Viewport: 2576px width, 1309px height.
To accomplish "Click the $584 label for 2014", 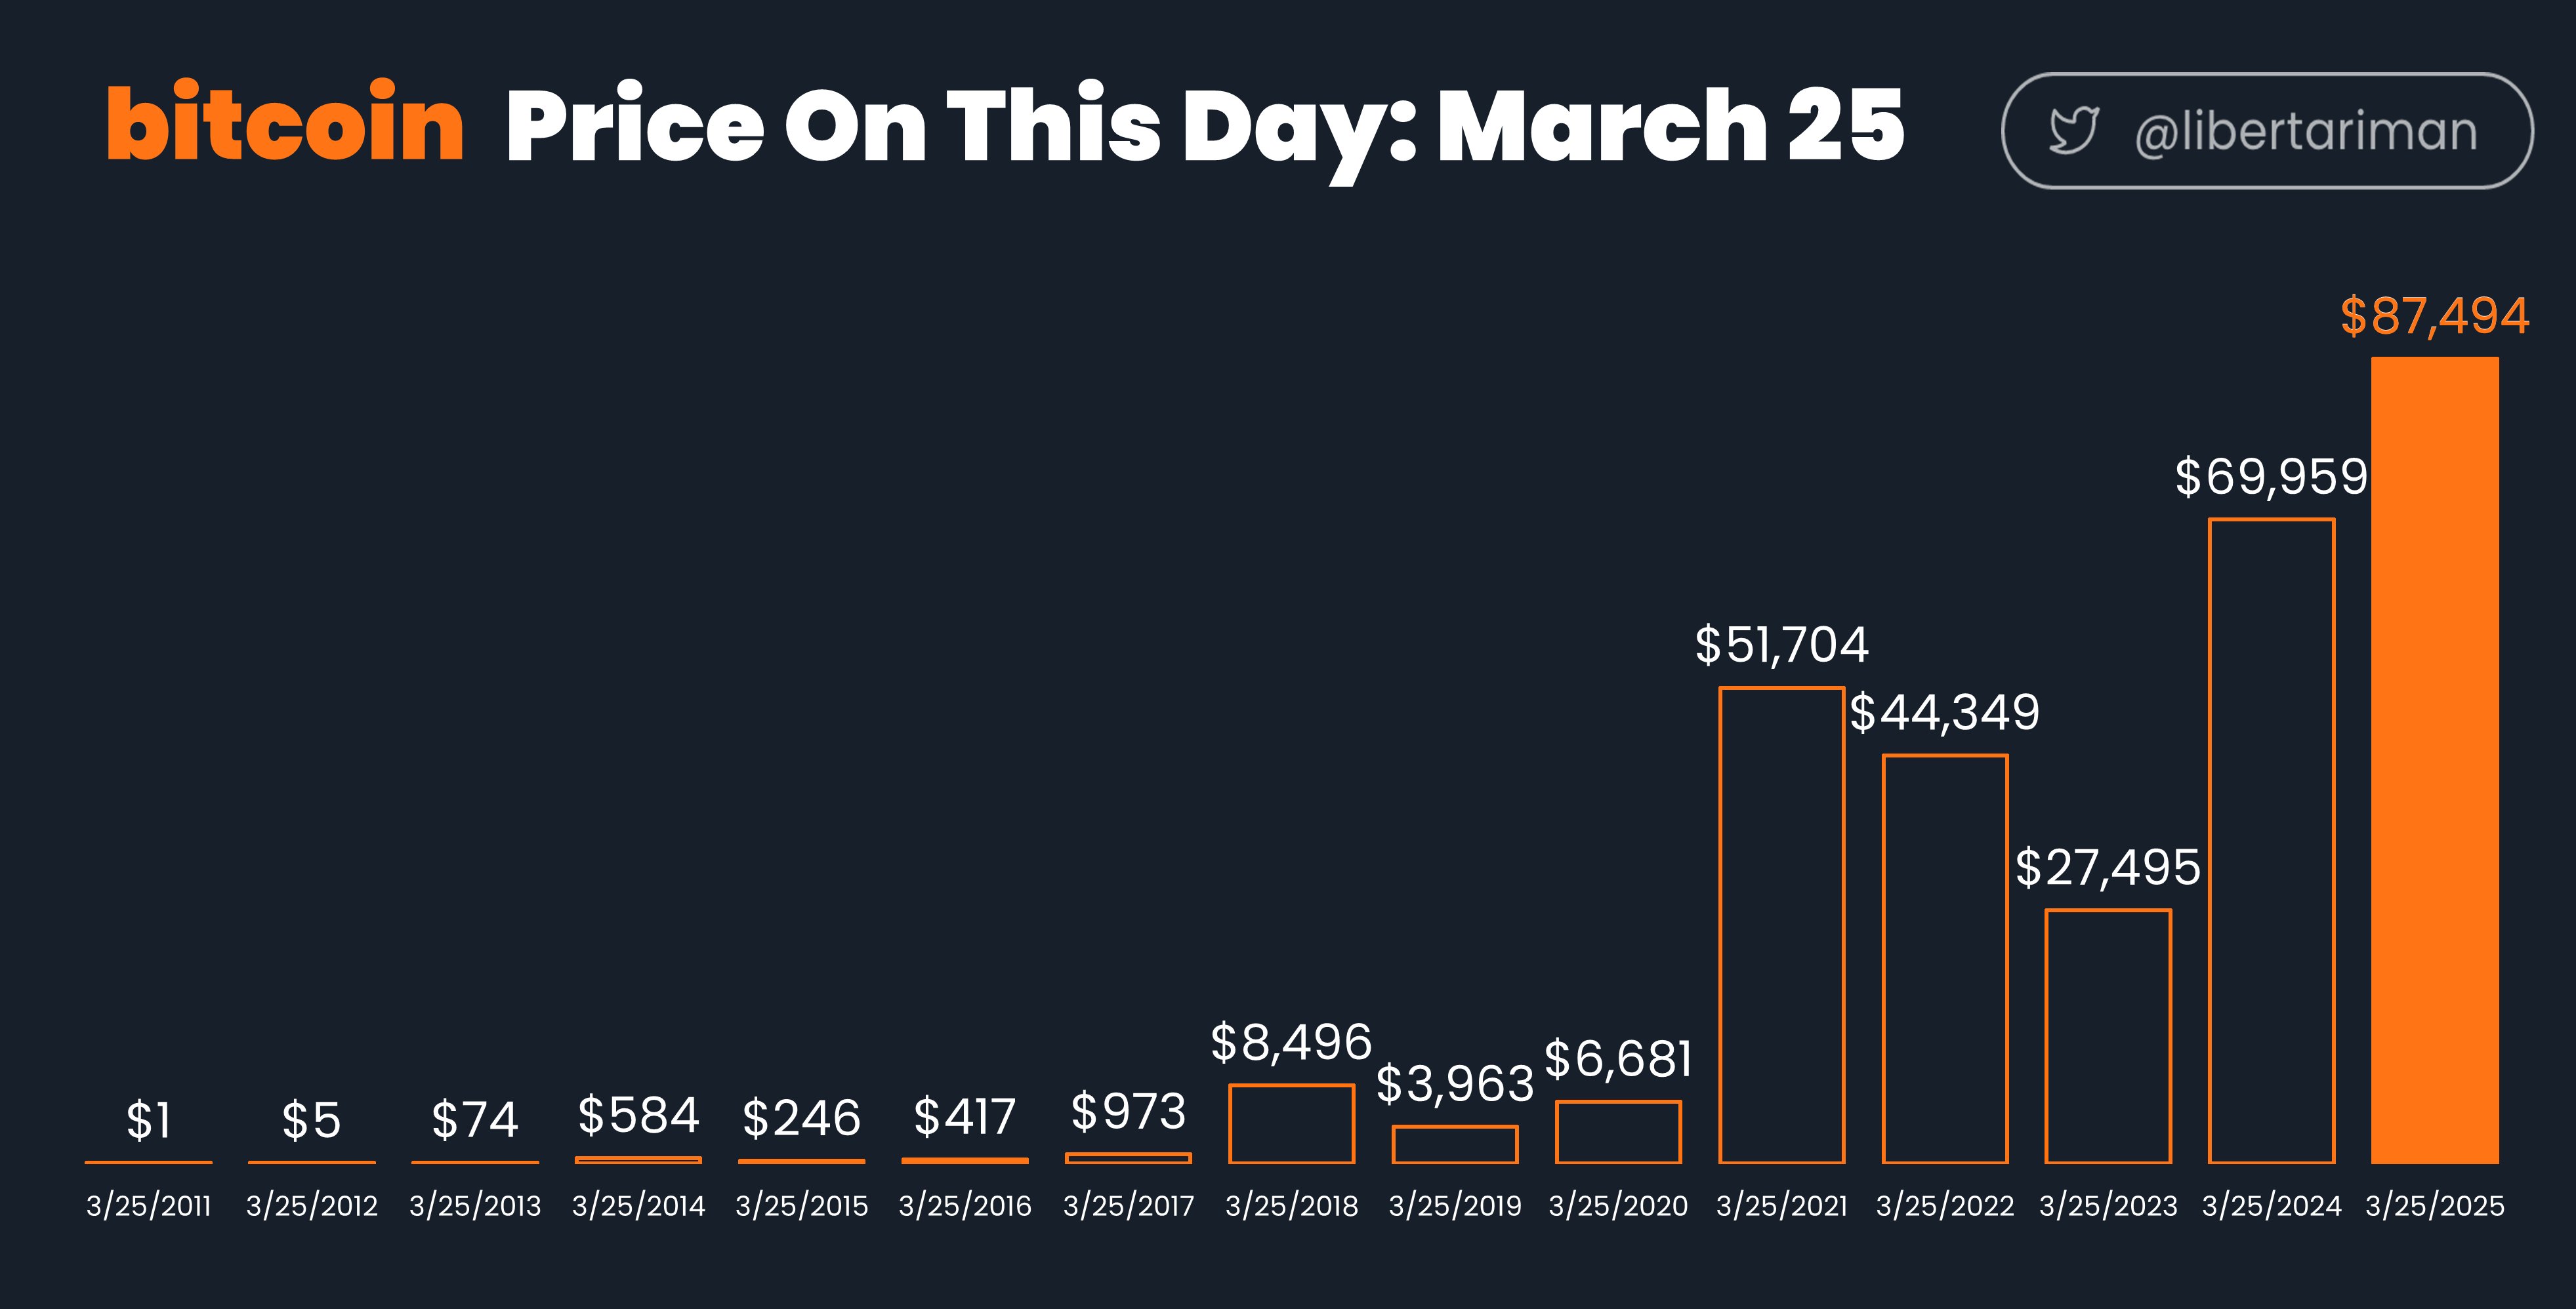I will click(638, 1115).
